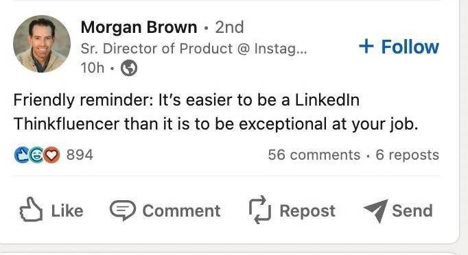468x255 pixels.
Task: Click the red heart love reaction icon
Action: (51, 155)
